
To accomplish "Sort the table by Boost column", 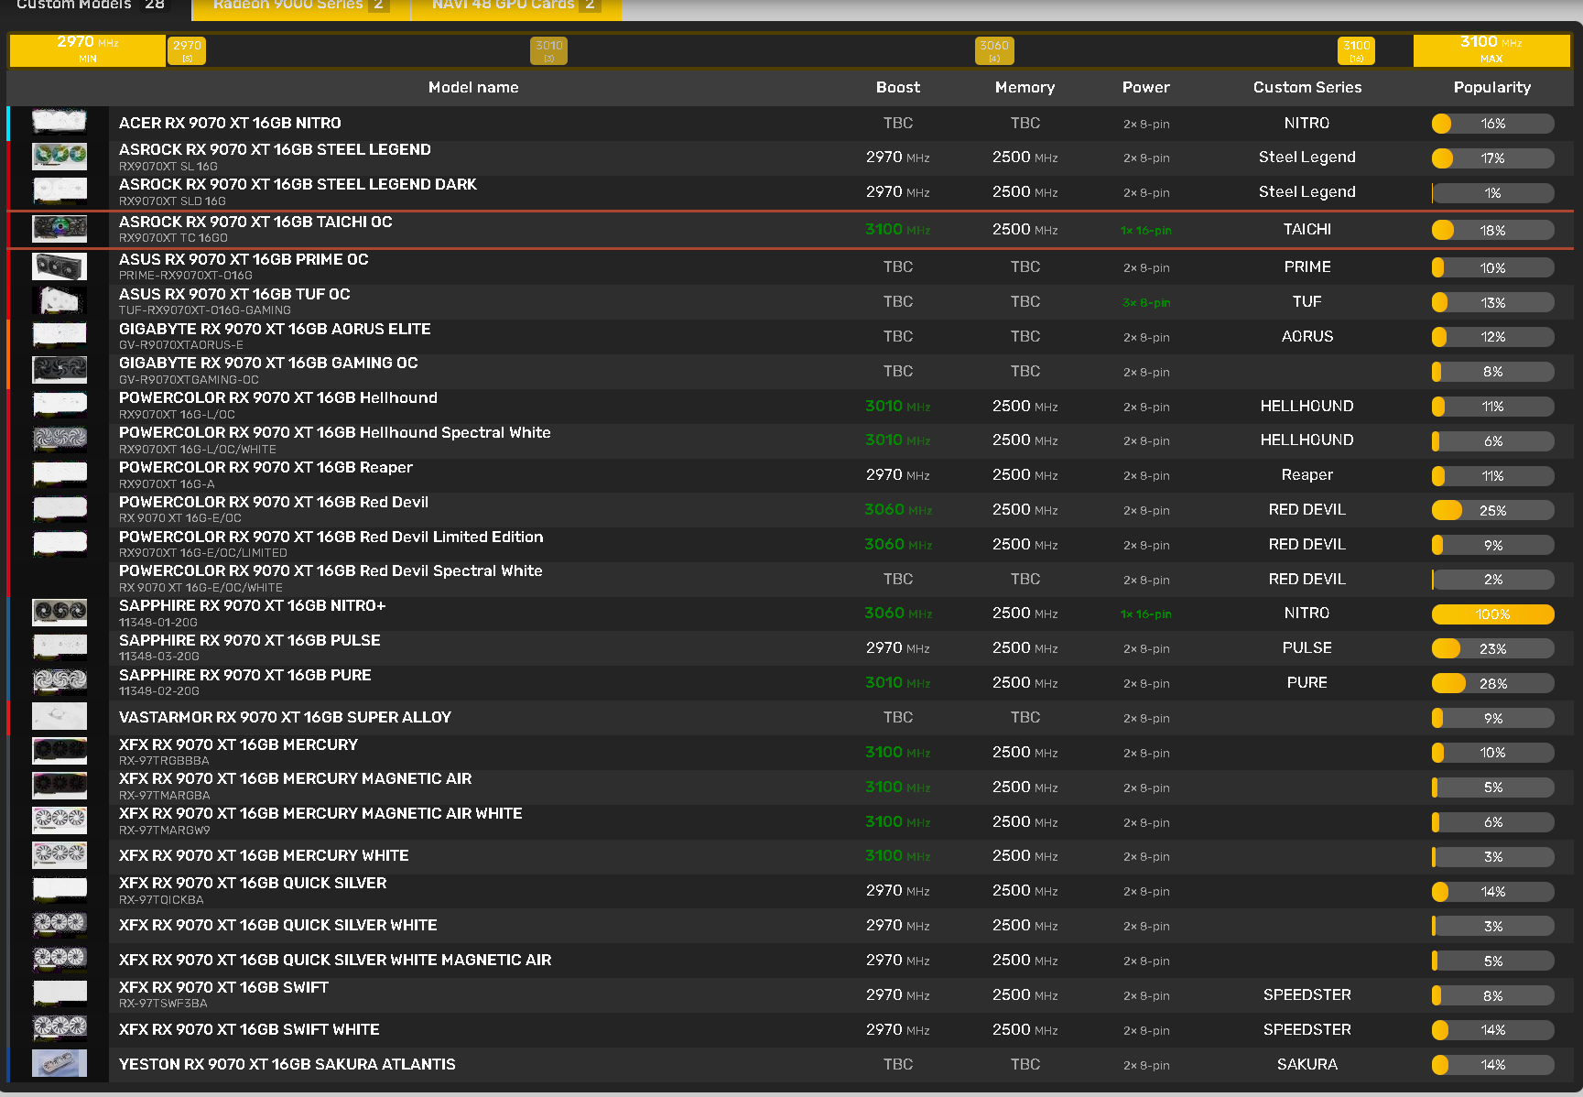I will pyautogui.click(x=898, y=87).
